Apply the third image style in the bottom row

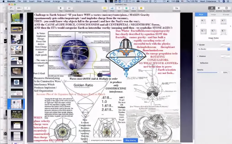pos(223,32)
